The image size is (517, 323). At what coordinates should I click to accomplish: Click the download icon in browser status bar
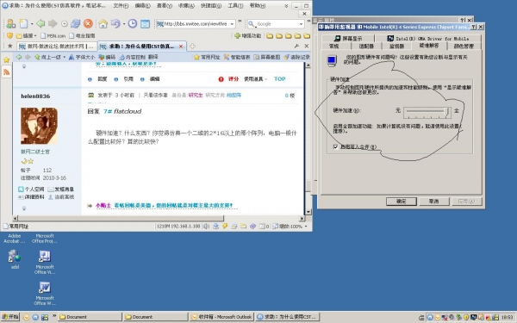(x=215, y=226)
